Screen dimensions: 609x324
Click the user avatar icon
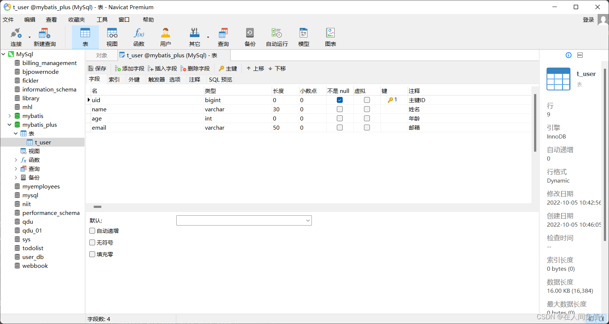pyautogui.click(x=603, y=19)
